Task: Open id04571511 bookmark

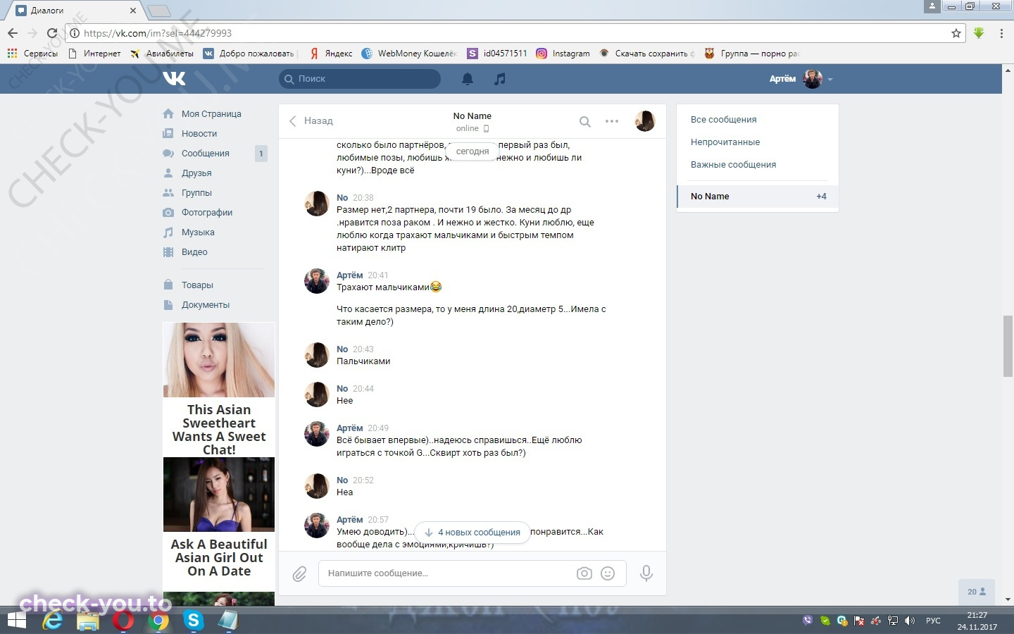Action: (x=497, y=54)
